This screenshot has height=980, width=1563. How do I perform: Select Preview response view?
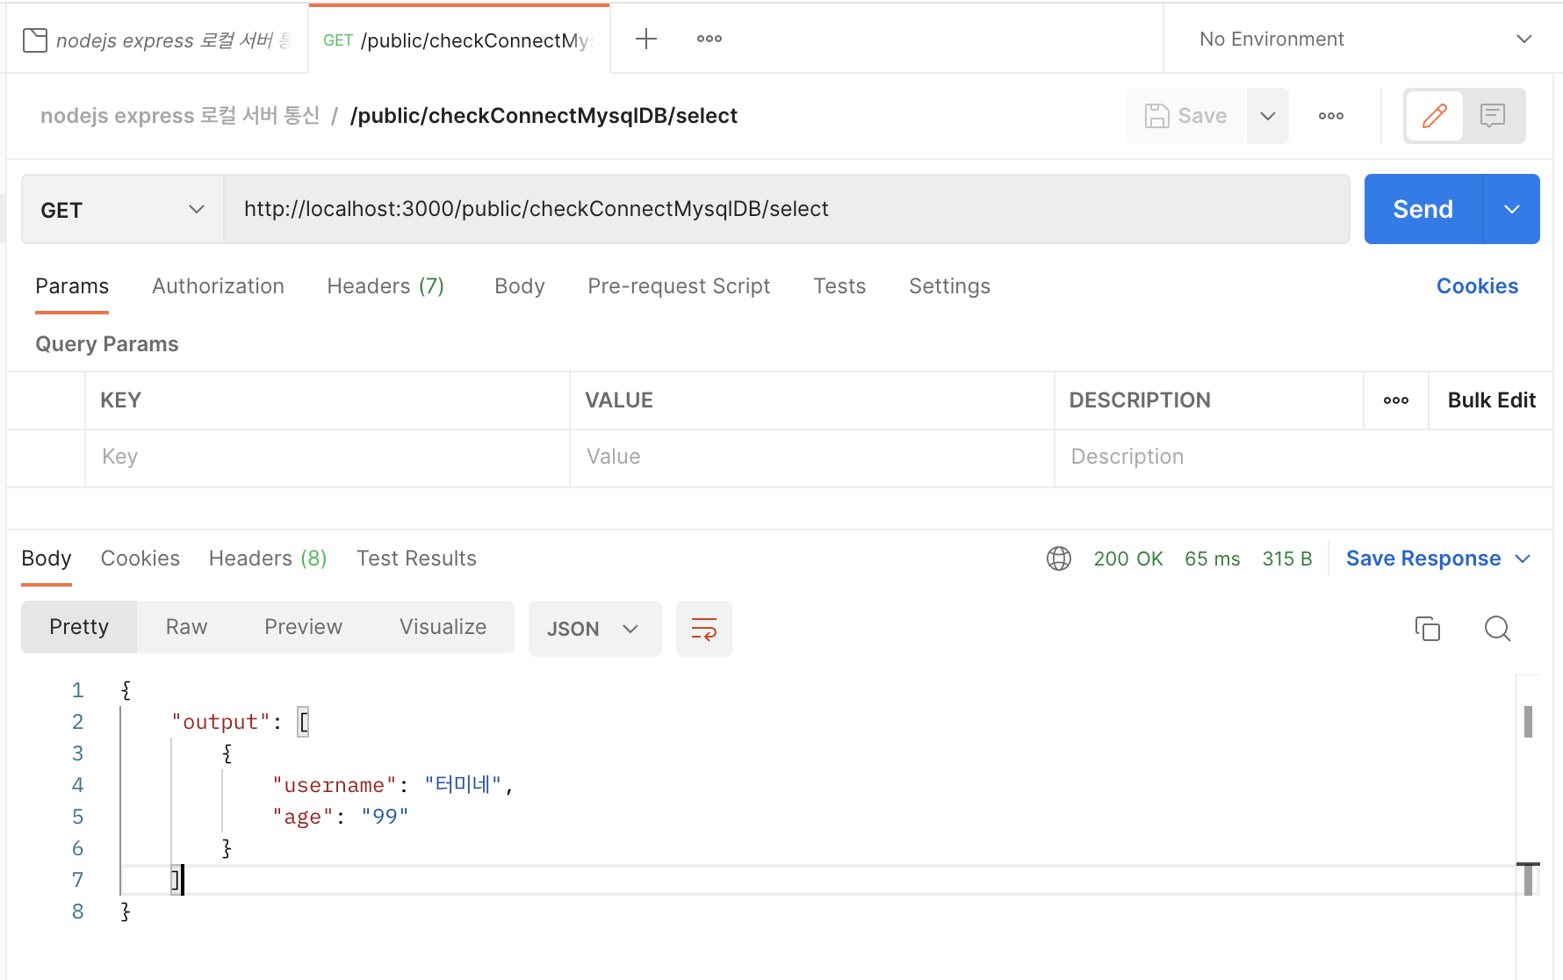point(303,627)
